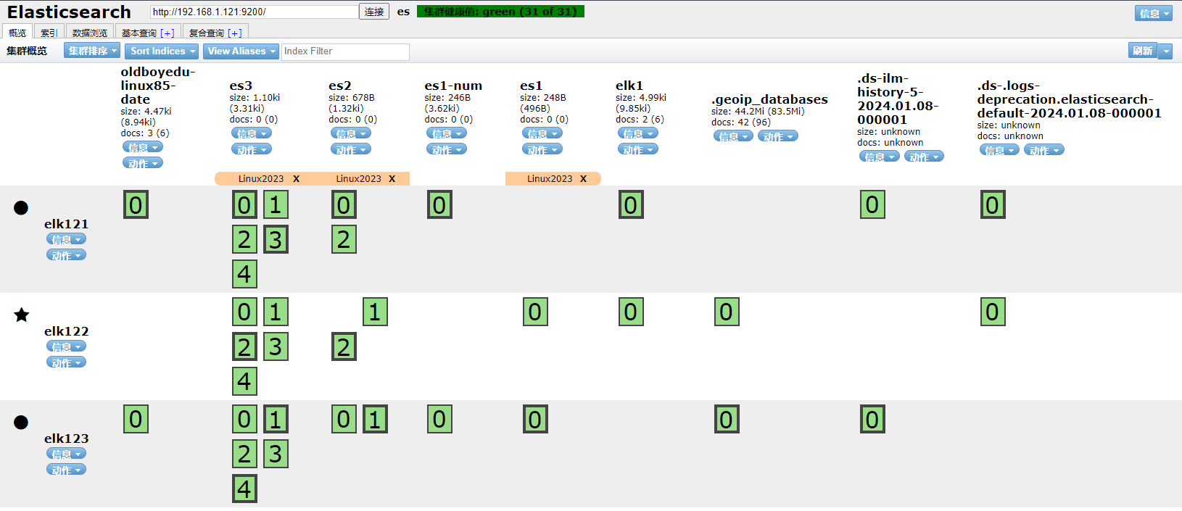Screen dimensions: 1182x511
Task: Switch to the 索引 tab
Action: 49,33
